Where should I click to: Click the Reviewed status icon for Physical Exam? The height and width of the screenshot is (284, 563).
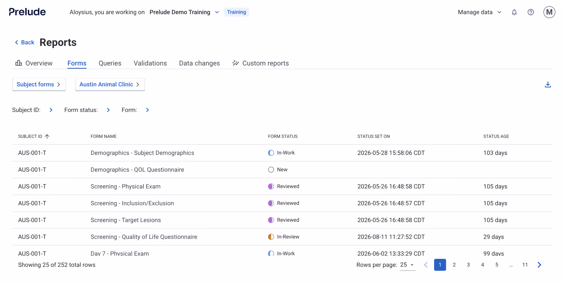point(271,186)
